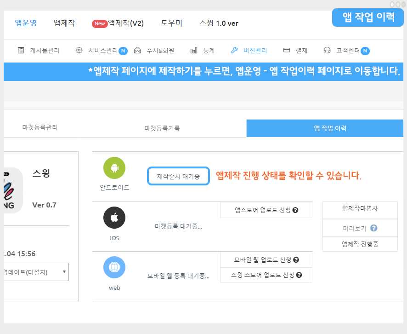The width and height of the screenshot is (407, 334).
Task: Click help icon next to 스윙 스토어 업로드 신청
Action: click(299, 275)
